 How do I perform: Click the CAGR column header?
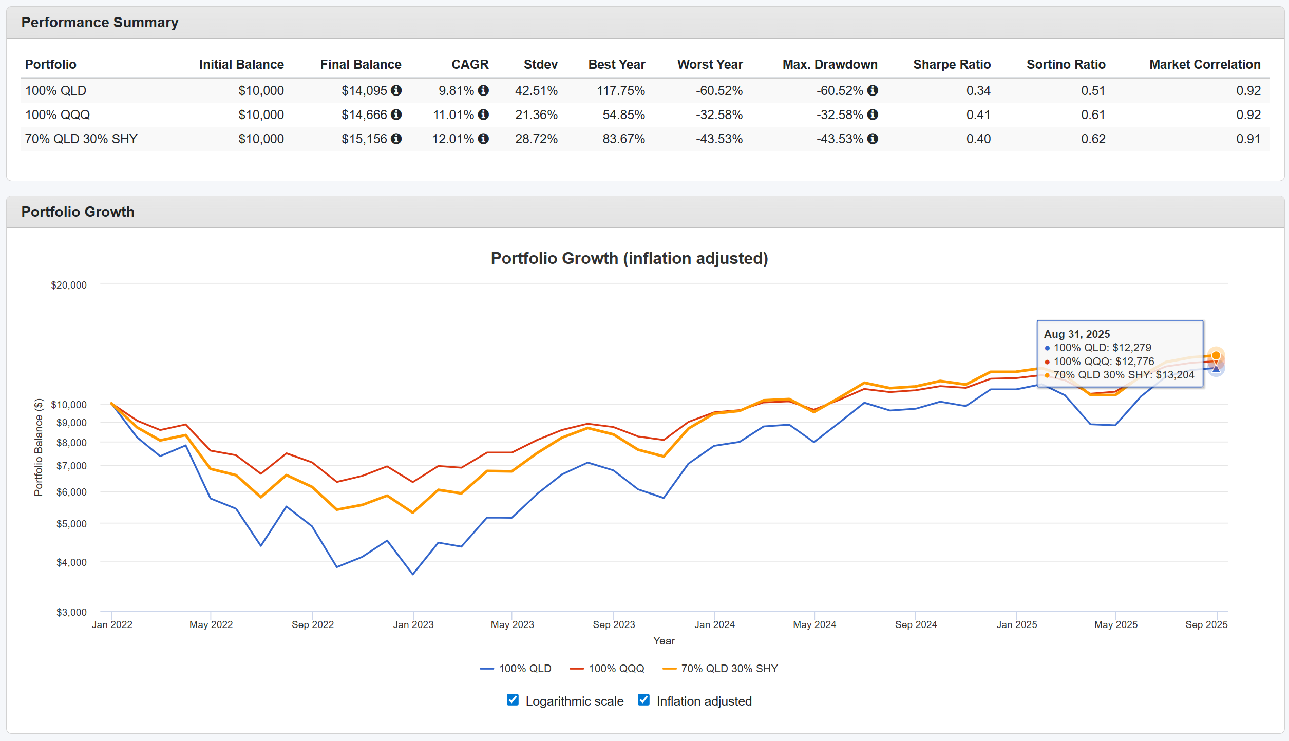click(x=469, y=64)
